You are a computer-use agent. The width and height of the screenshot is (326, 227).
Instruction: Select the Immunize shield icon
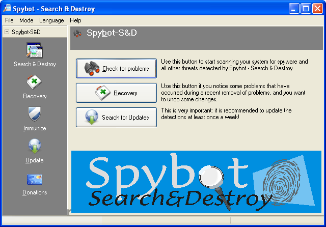[34, 114]
